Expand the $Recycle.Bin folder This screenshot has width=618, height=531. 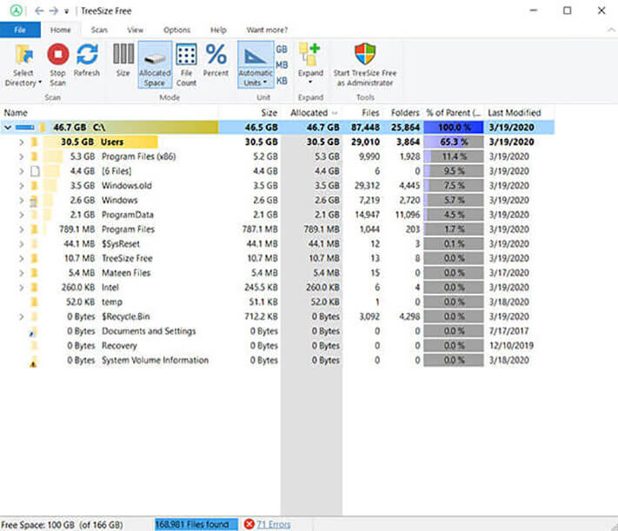tap(21, 316)
